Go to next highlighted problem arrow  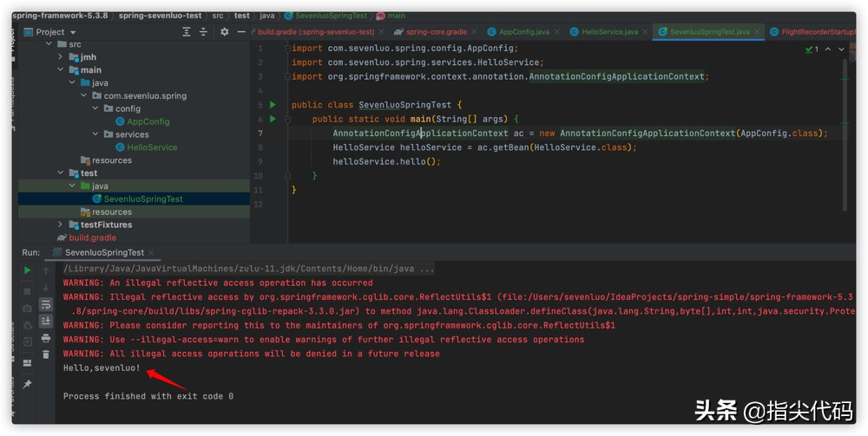[x=841, y=49]
